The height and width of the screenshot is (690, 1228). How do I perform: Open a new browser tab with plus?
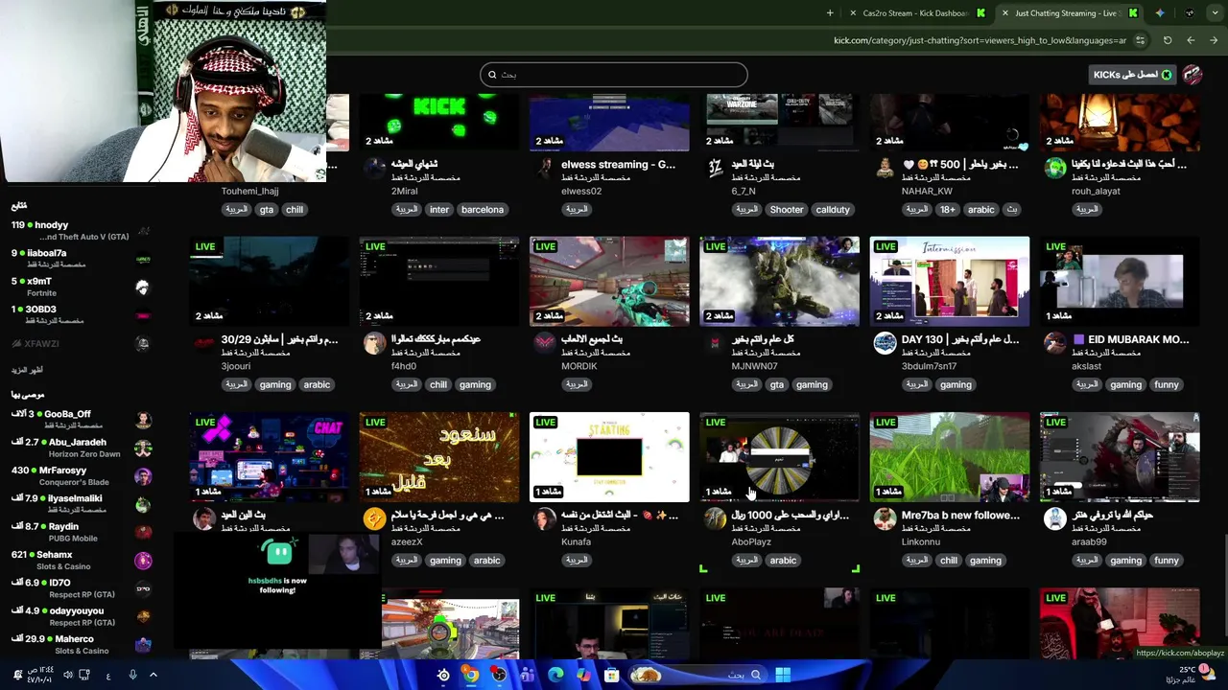tap(830, 13)
